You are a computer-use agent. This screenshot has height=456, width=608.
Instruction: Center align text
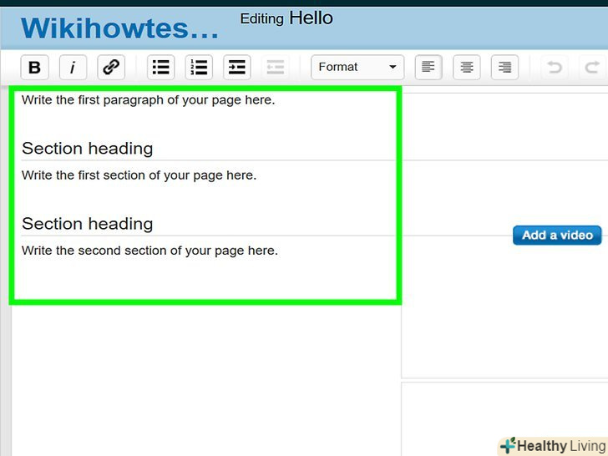pos(467,68)
